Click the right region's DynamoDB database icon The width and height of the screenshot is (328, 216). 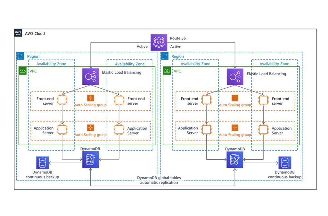[235, 160]
